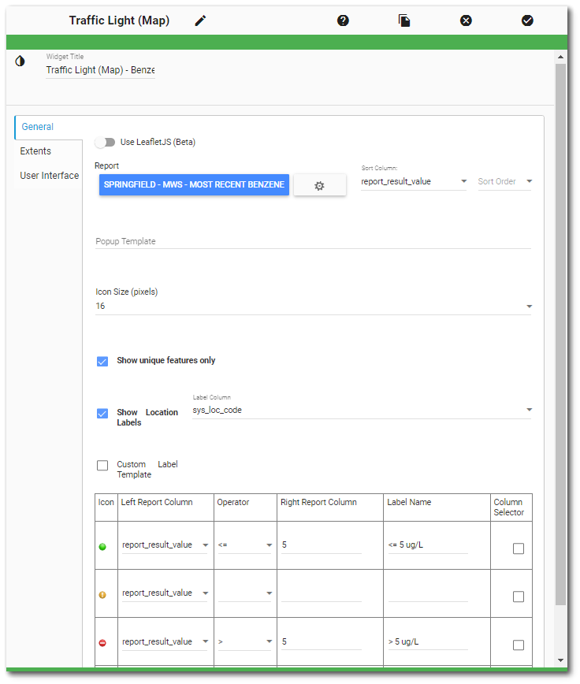Open report settings gear icon
This screenshot has width=580, height=684.
[x=319, y=185]
